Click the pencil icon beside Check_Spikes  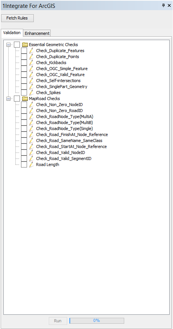click(x=31, y=93)
